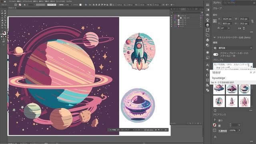Open the 種類 type dropdown
This screenshot has width=256, height=144.
click(x=233, y=48)
